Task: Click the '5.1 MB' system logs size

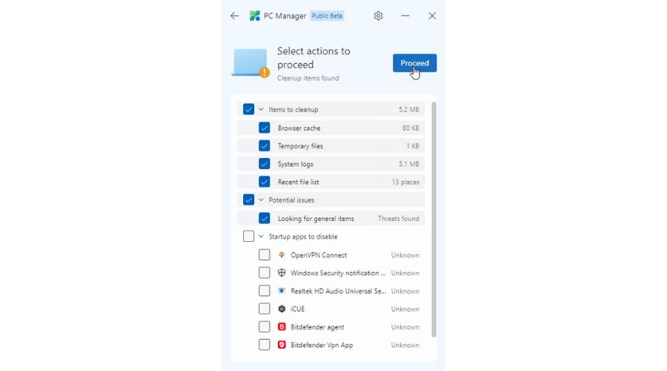Action: coord(409,164)
